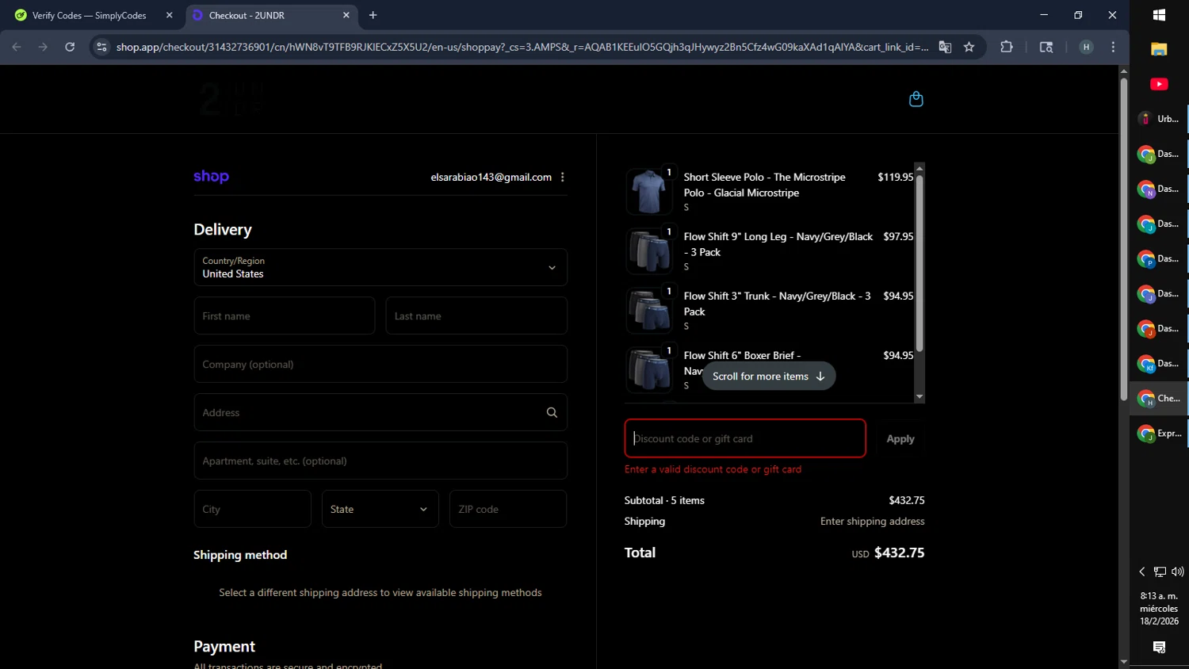The width and height of the screenshot is (1189, 669).
Task: Open the Windows notification center
Action: 1159,648
